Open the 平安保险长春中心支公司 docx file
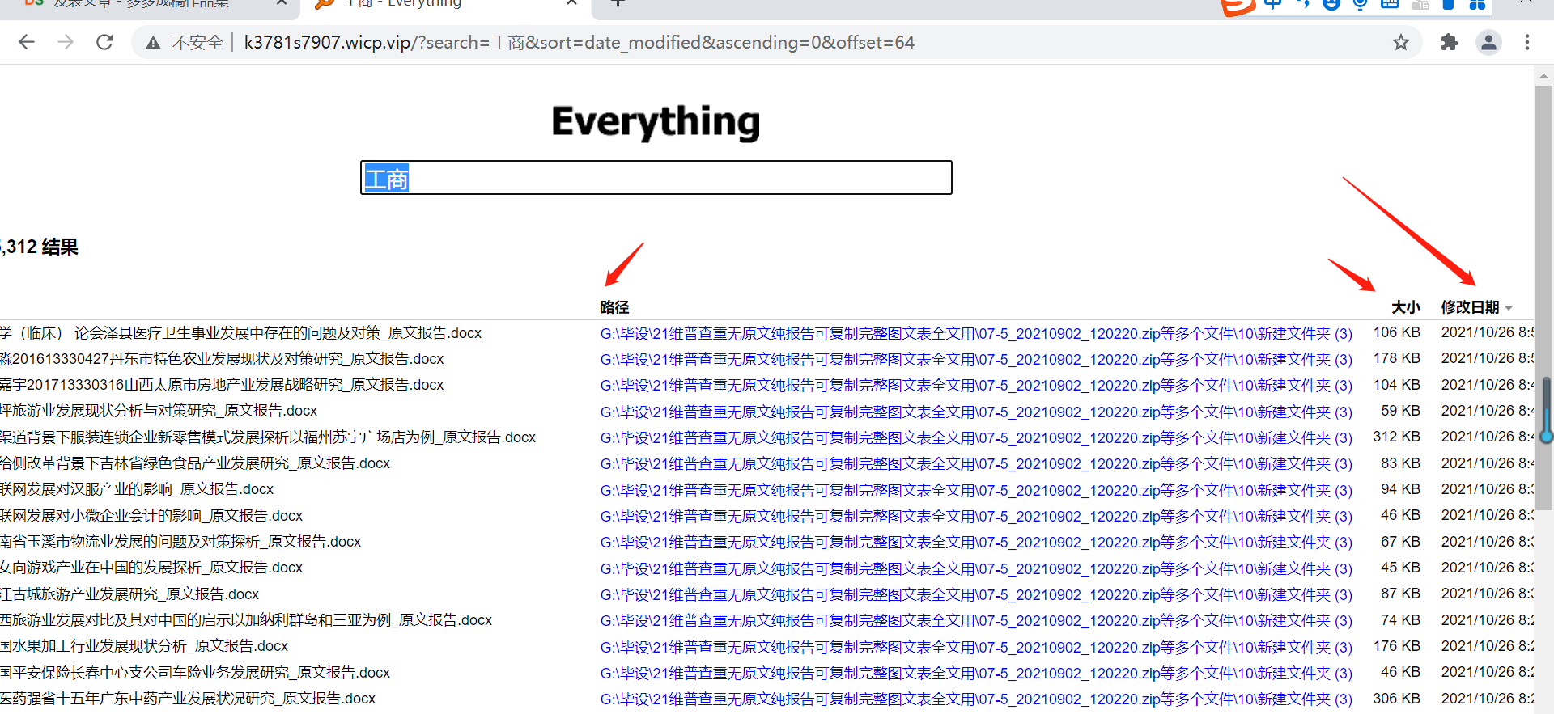Viewport: 1554px width, 714px height. tap(195, 673)
